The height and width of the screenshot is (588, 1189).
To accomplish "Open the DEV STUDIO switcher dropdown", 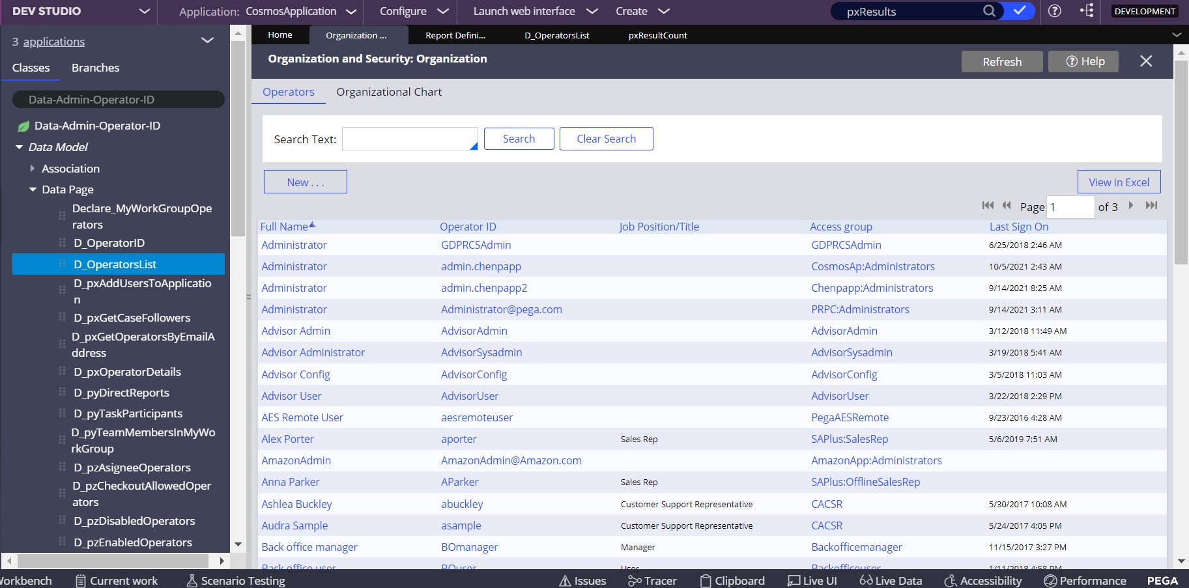I will click(x=145, y=12).
